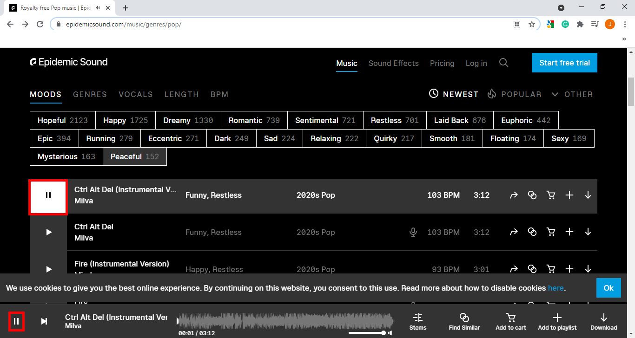Download Ctrl Alt Del Instrumental from its row
The width and height of the screenshot is (635, 338).
(588, 195)
